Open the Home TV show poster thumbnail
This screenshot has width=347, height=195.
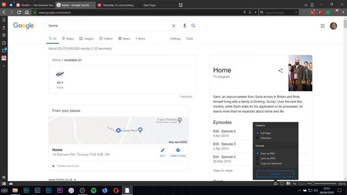coord(300,73)
